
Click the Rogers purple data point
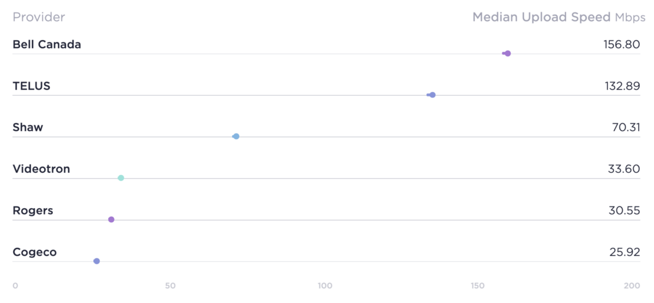tap(111, 219)
